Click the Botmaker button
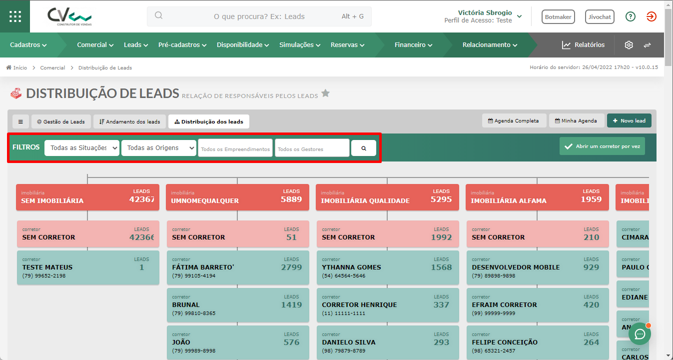673x360 pixels. click(558, 16)
